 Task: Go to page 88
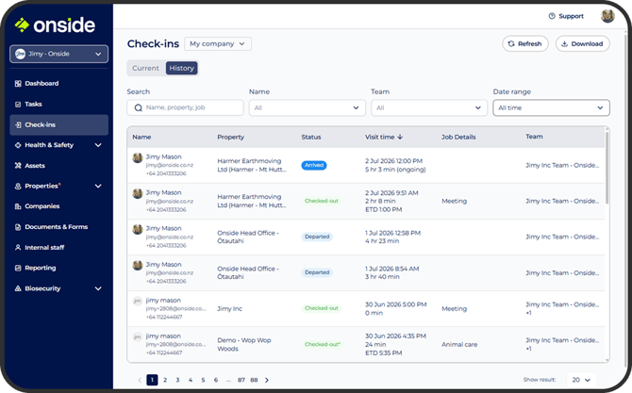[254, 380]
